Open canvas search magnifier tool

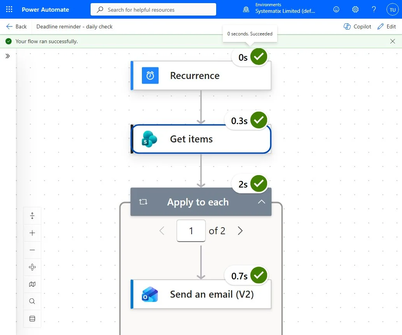click(x=32, y=301)
